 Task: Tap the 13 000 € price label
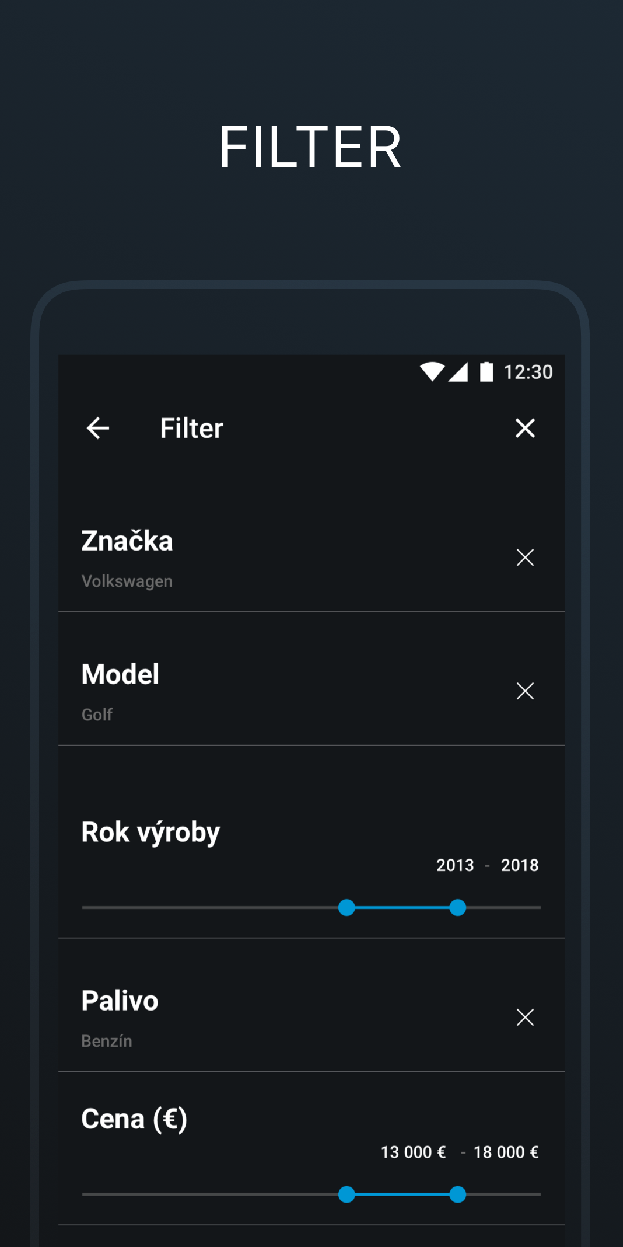tap(414, 1152)
